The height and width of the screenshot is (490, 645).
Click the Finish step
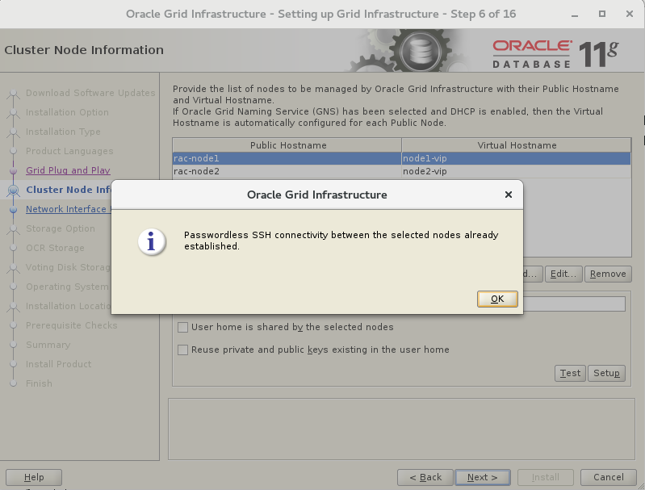coord(39,383)
